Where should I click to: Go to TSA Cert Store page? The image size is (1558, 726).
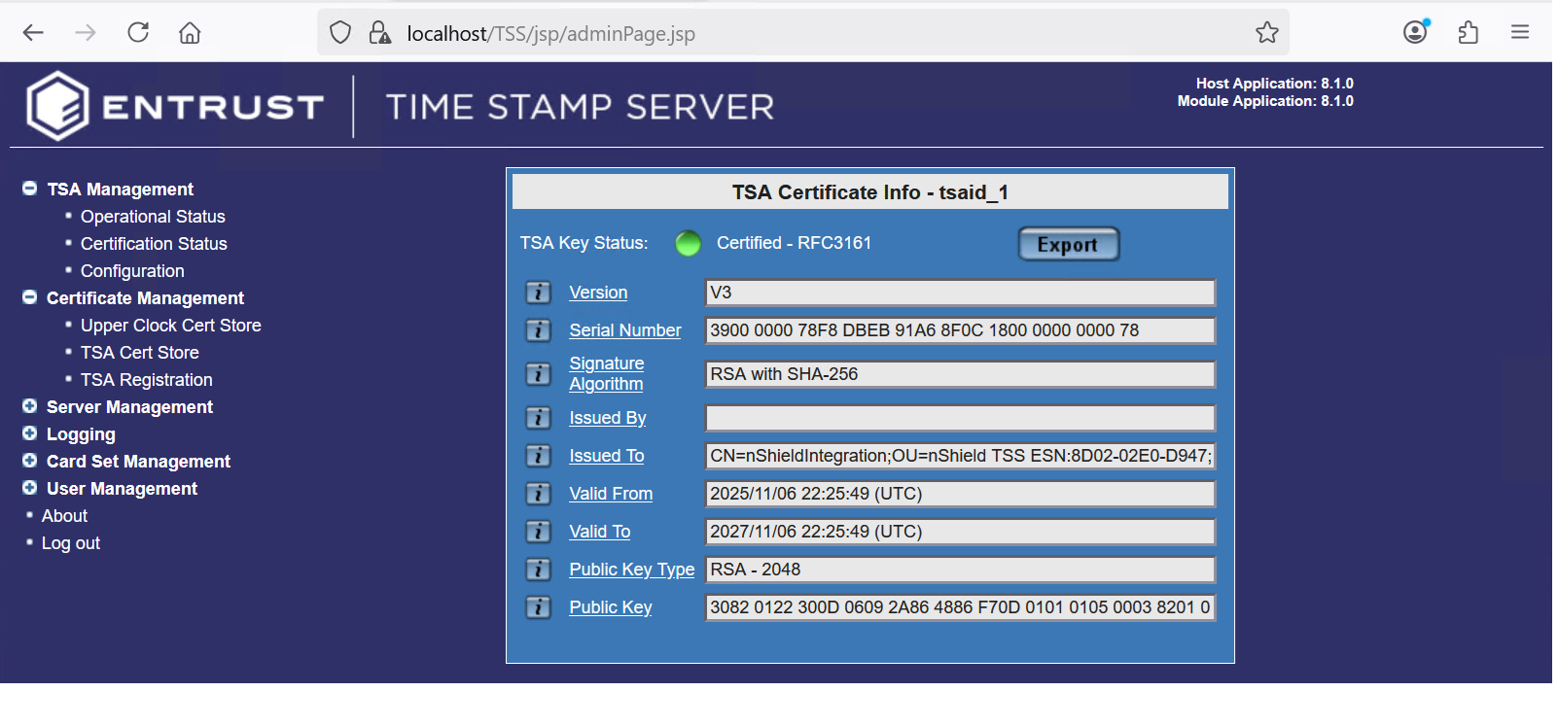click(x=139, y=353)
